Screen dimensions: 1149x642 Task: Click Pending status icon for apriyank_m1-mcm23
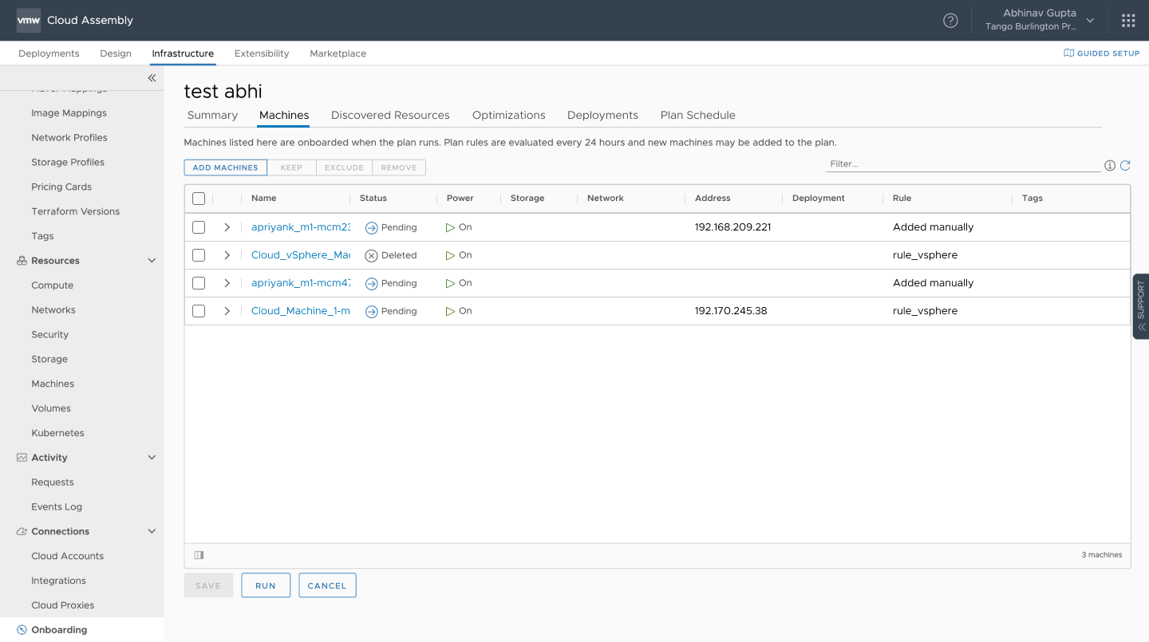tap(371, 227)
